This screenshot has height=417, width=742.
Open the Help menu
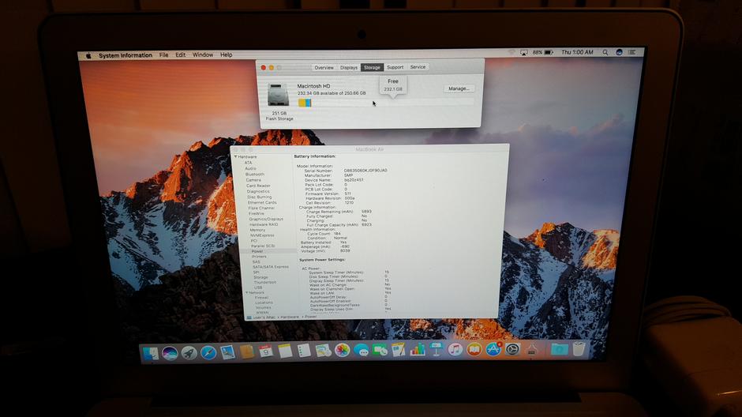point(227,55)
